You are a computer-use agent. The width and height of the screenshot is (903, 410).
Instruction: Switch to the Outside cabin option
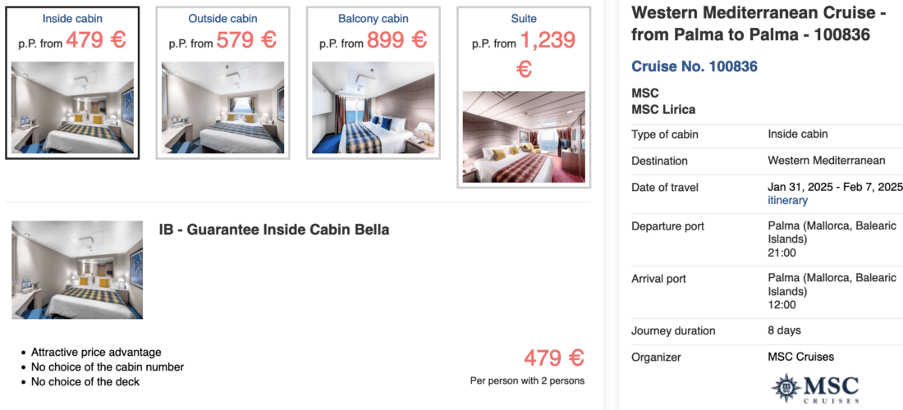222,18
